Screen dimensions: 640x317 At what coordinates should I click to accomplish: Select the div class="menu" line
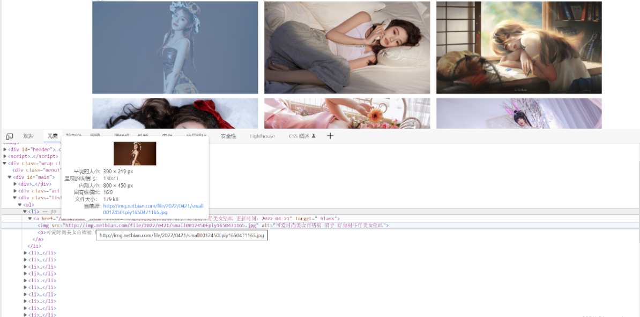(37, 170)
